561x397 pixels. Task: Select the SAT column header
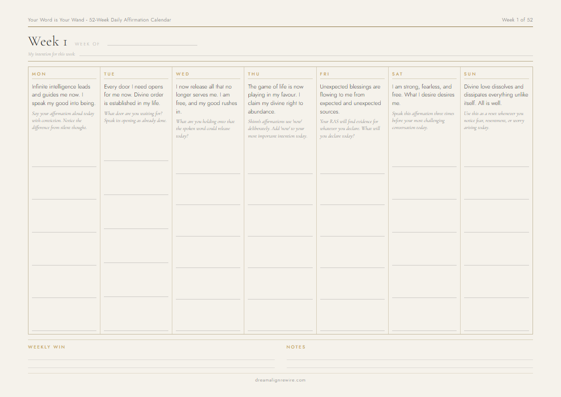(x=397, y=74)
